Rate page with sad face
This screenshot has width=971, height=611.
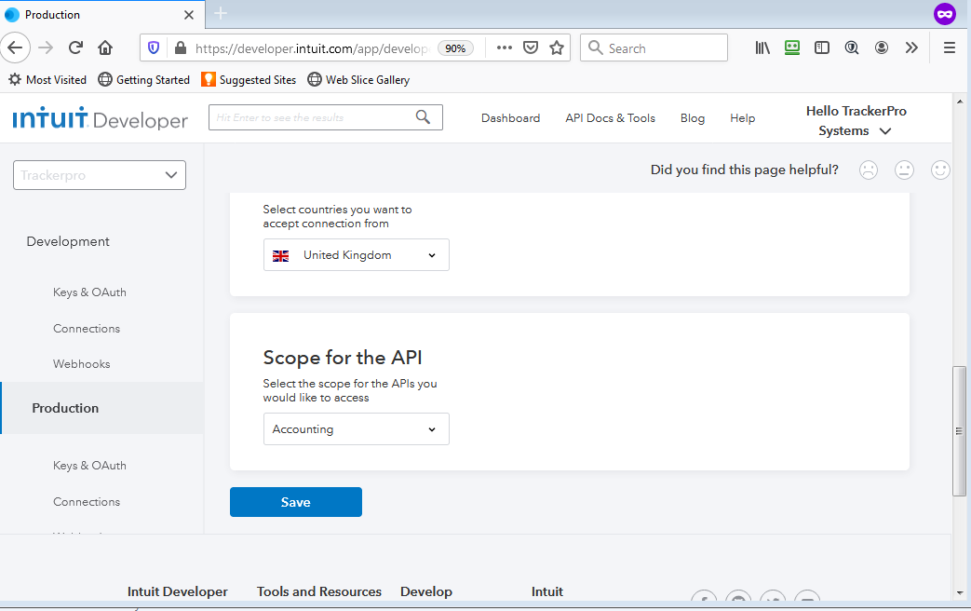869,170
